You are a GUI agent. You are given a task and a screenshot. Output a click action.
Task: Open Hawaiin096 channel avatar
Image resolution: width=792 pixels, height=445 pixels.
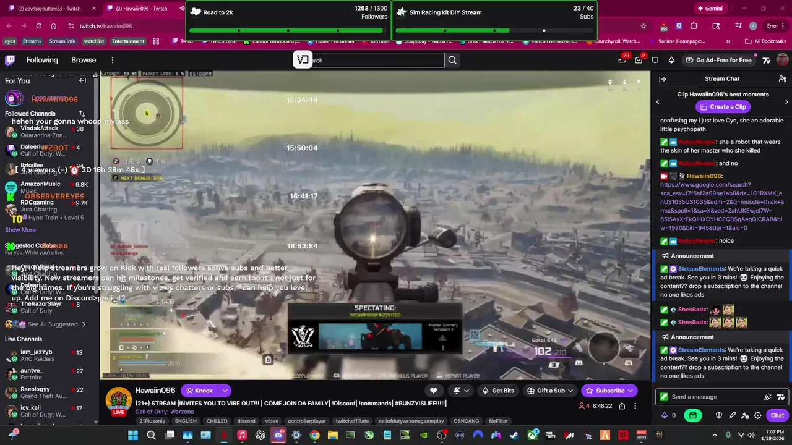tap(118, 400)
